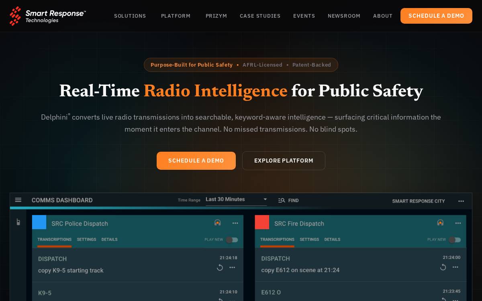
Task: Replay the 21:24:00 fire dispatch transmission
Action: tap(443, 267)
